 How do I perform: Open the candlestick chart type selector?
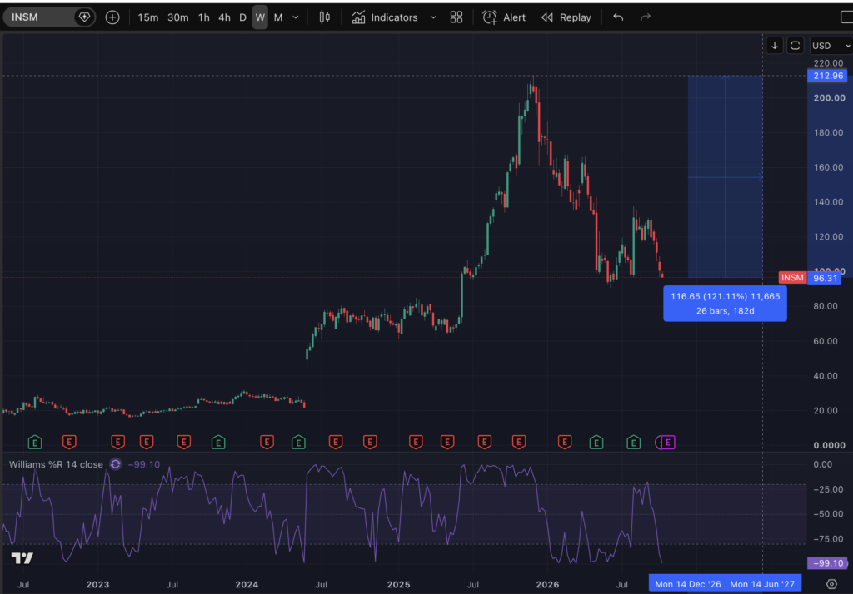[324, 17]
